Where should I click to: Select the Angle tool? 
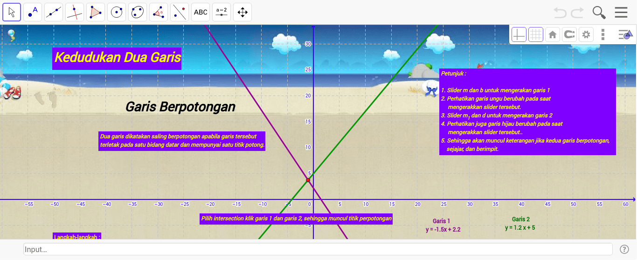(159, 12)
